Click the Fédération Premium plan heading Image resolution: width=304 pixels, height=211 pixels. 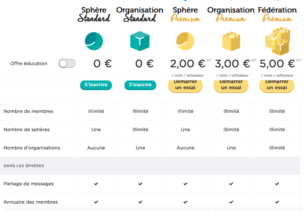(277, 14)
